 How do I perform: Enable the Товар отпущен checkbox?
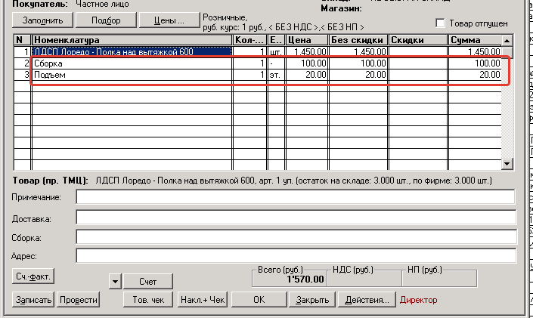(x=442, y=23)
